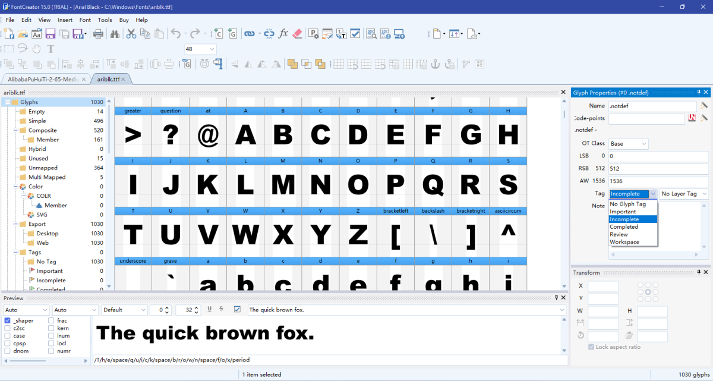Select Completed in the tag list

coord(624,226)
